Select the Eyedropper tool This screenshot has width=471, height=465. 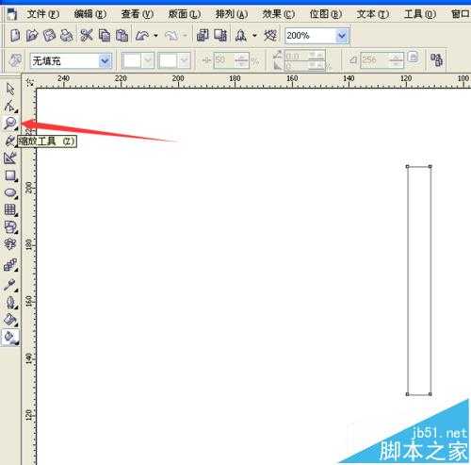pos(9,285)
